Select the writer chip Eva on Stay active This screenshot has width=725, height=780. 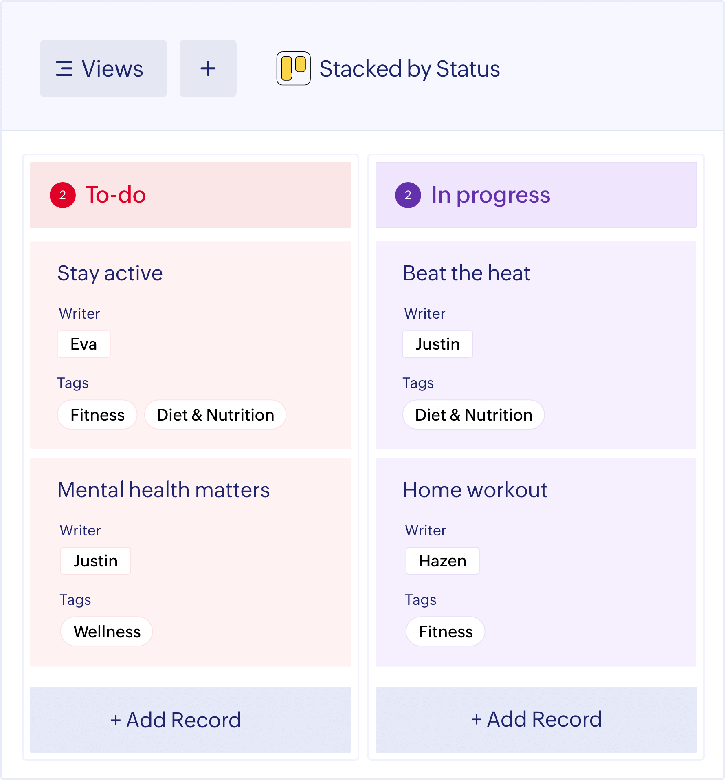click(83, 344)
